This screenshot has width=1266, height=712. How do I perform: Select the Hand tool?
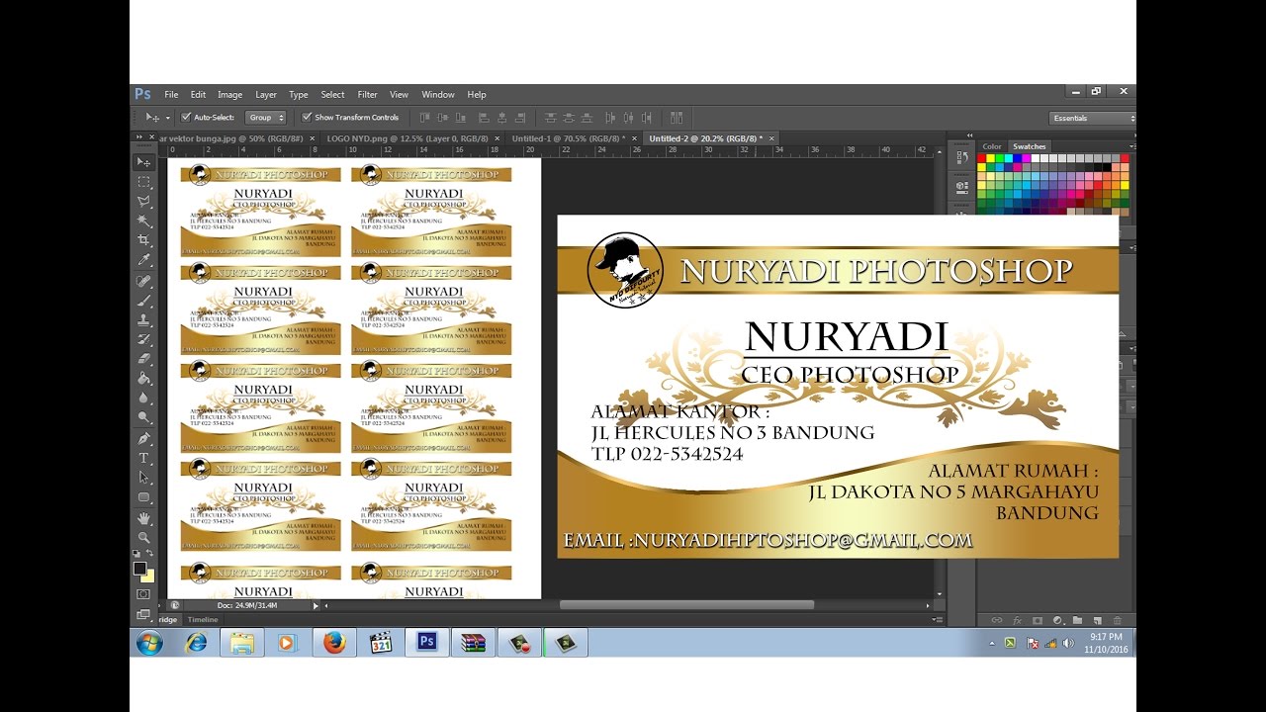click(144, 518)
